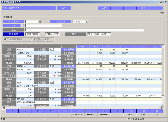This screenshot has height=122, width=168.
Task: Click the 品番 magnifier search icon
Action: click(22, 26)
